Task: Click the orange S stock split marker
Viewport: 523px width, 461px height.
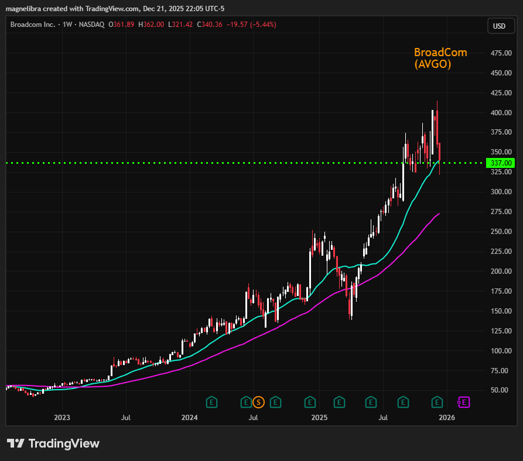Action: click(x=258, y=402)
